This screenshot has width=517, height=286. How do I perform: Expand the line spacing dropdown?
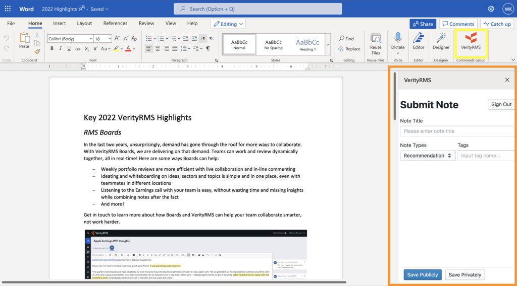tap(189, 49)
